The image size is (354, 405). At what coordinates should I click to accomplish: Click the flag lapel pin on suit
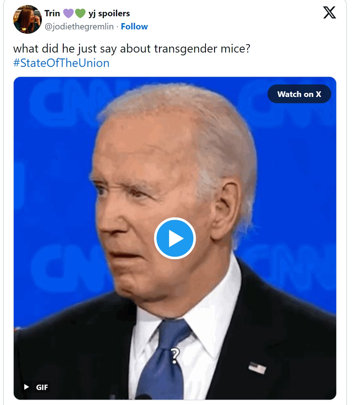[258, 367]
